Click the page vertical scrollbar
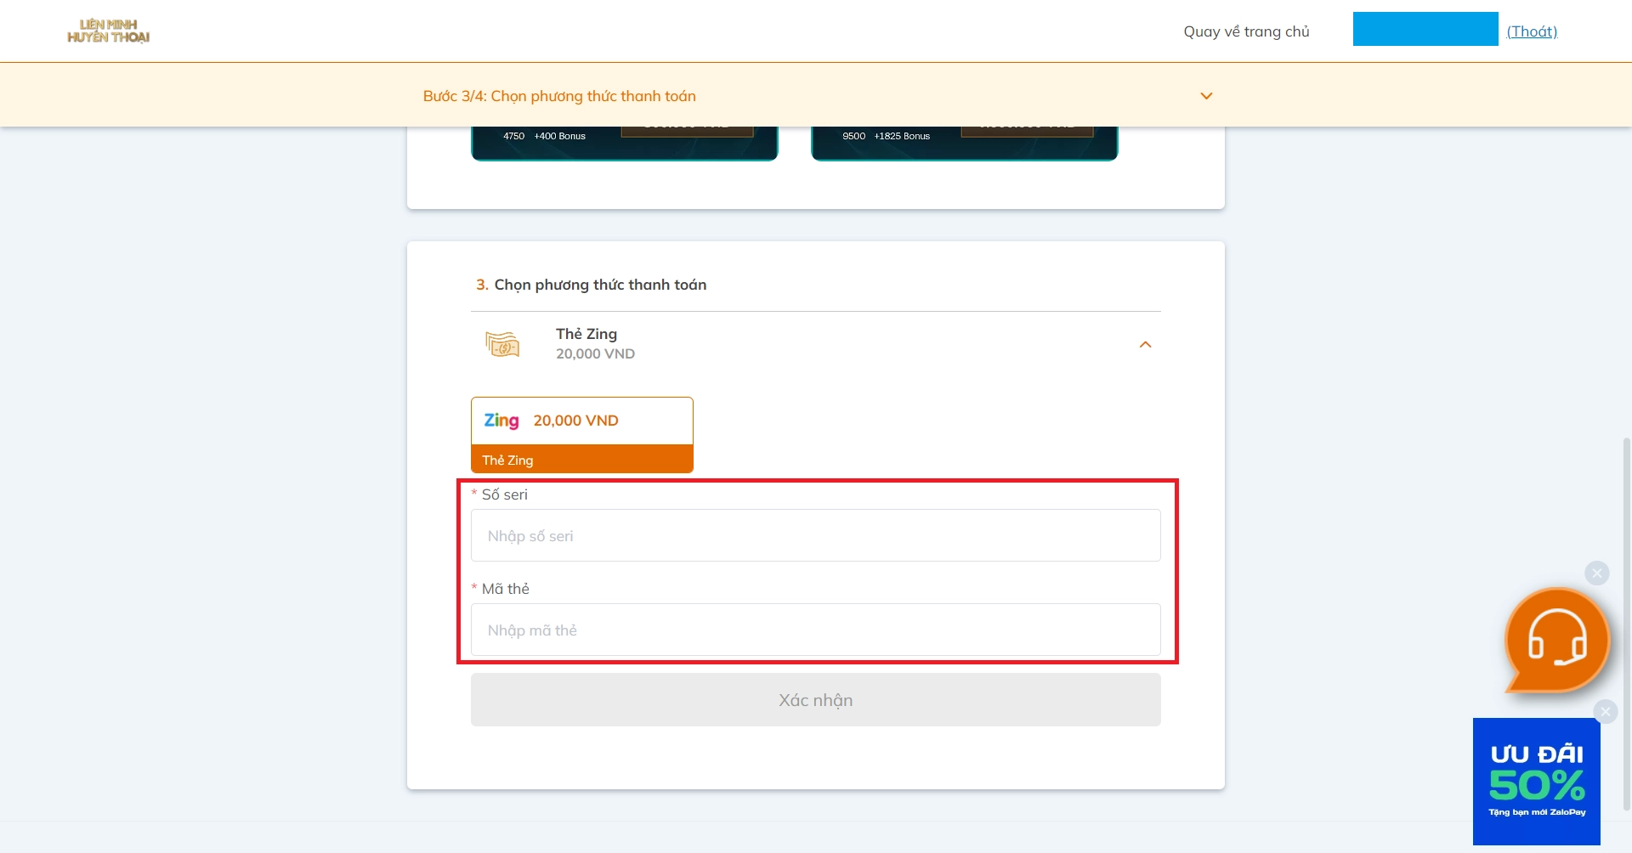 pyautogui.click(x=1626, y=620)
